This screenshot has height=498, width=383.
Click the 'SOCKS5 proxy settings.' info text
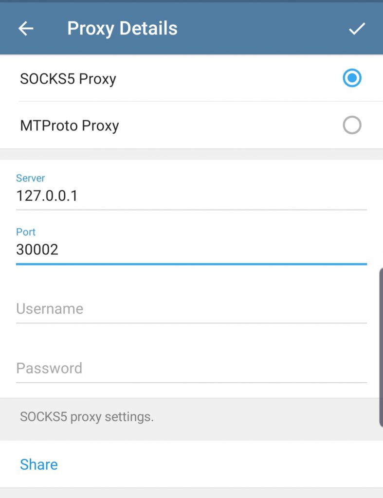click(x=87, y=417)
